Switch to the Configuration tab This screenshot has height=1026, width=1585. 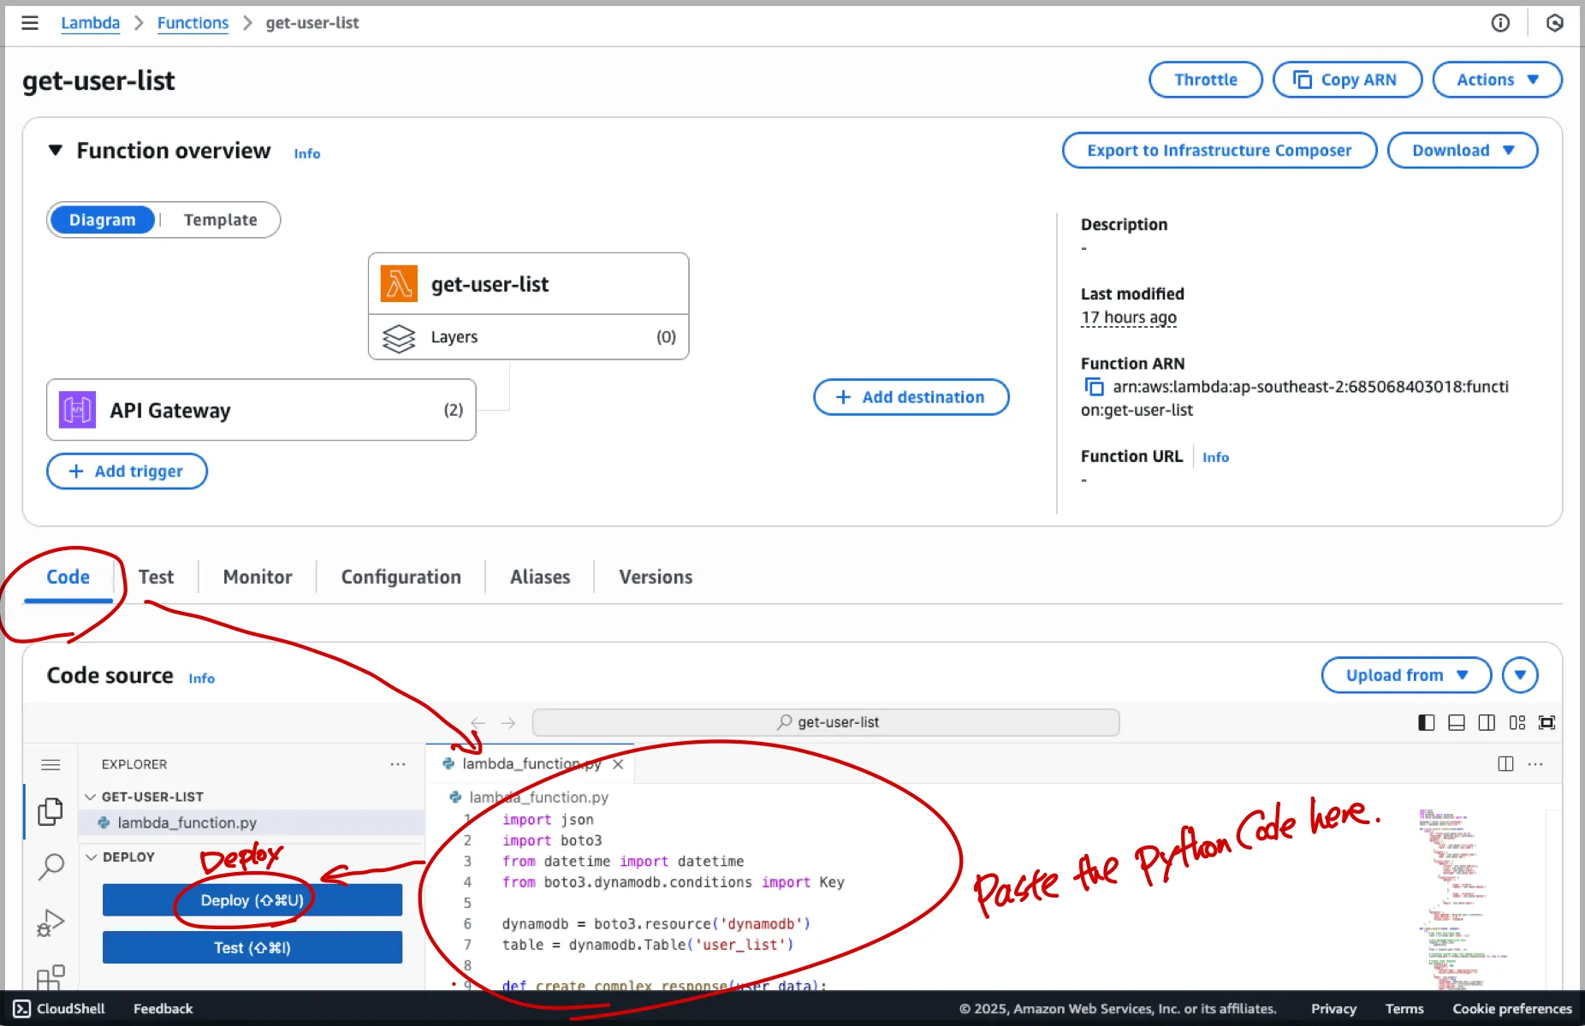click(x=401, y=577)
